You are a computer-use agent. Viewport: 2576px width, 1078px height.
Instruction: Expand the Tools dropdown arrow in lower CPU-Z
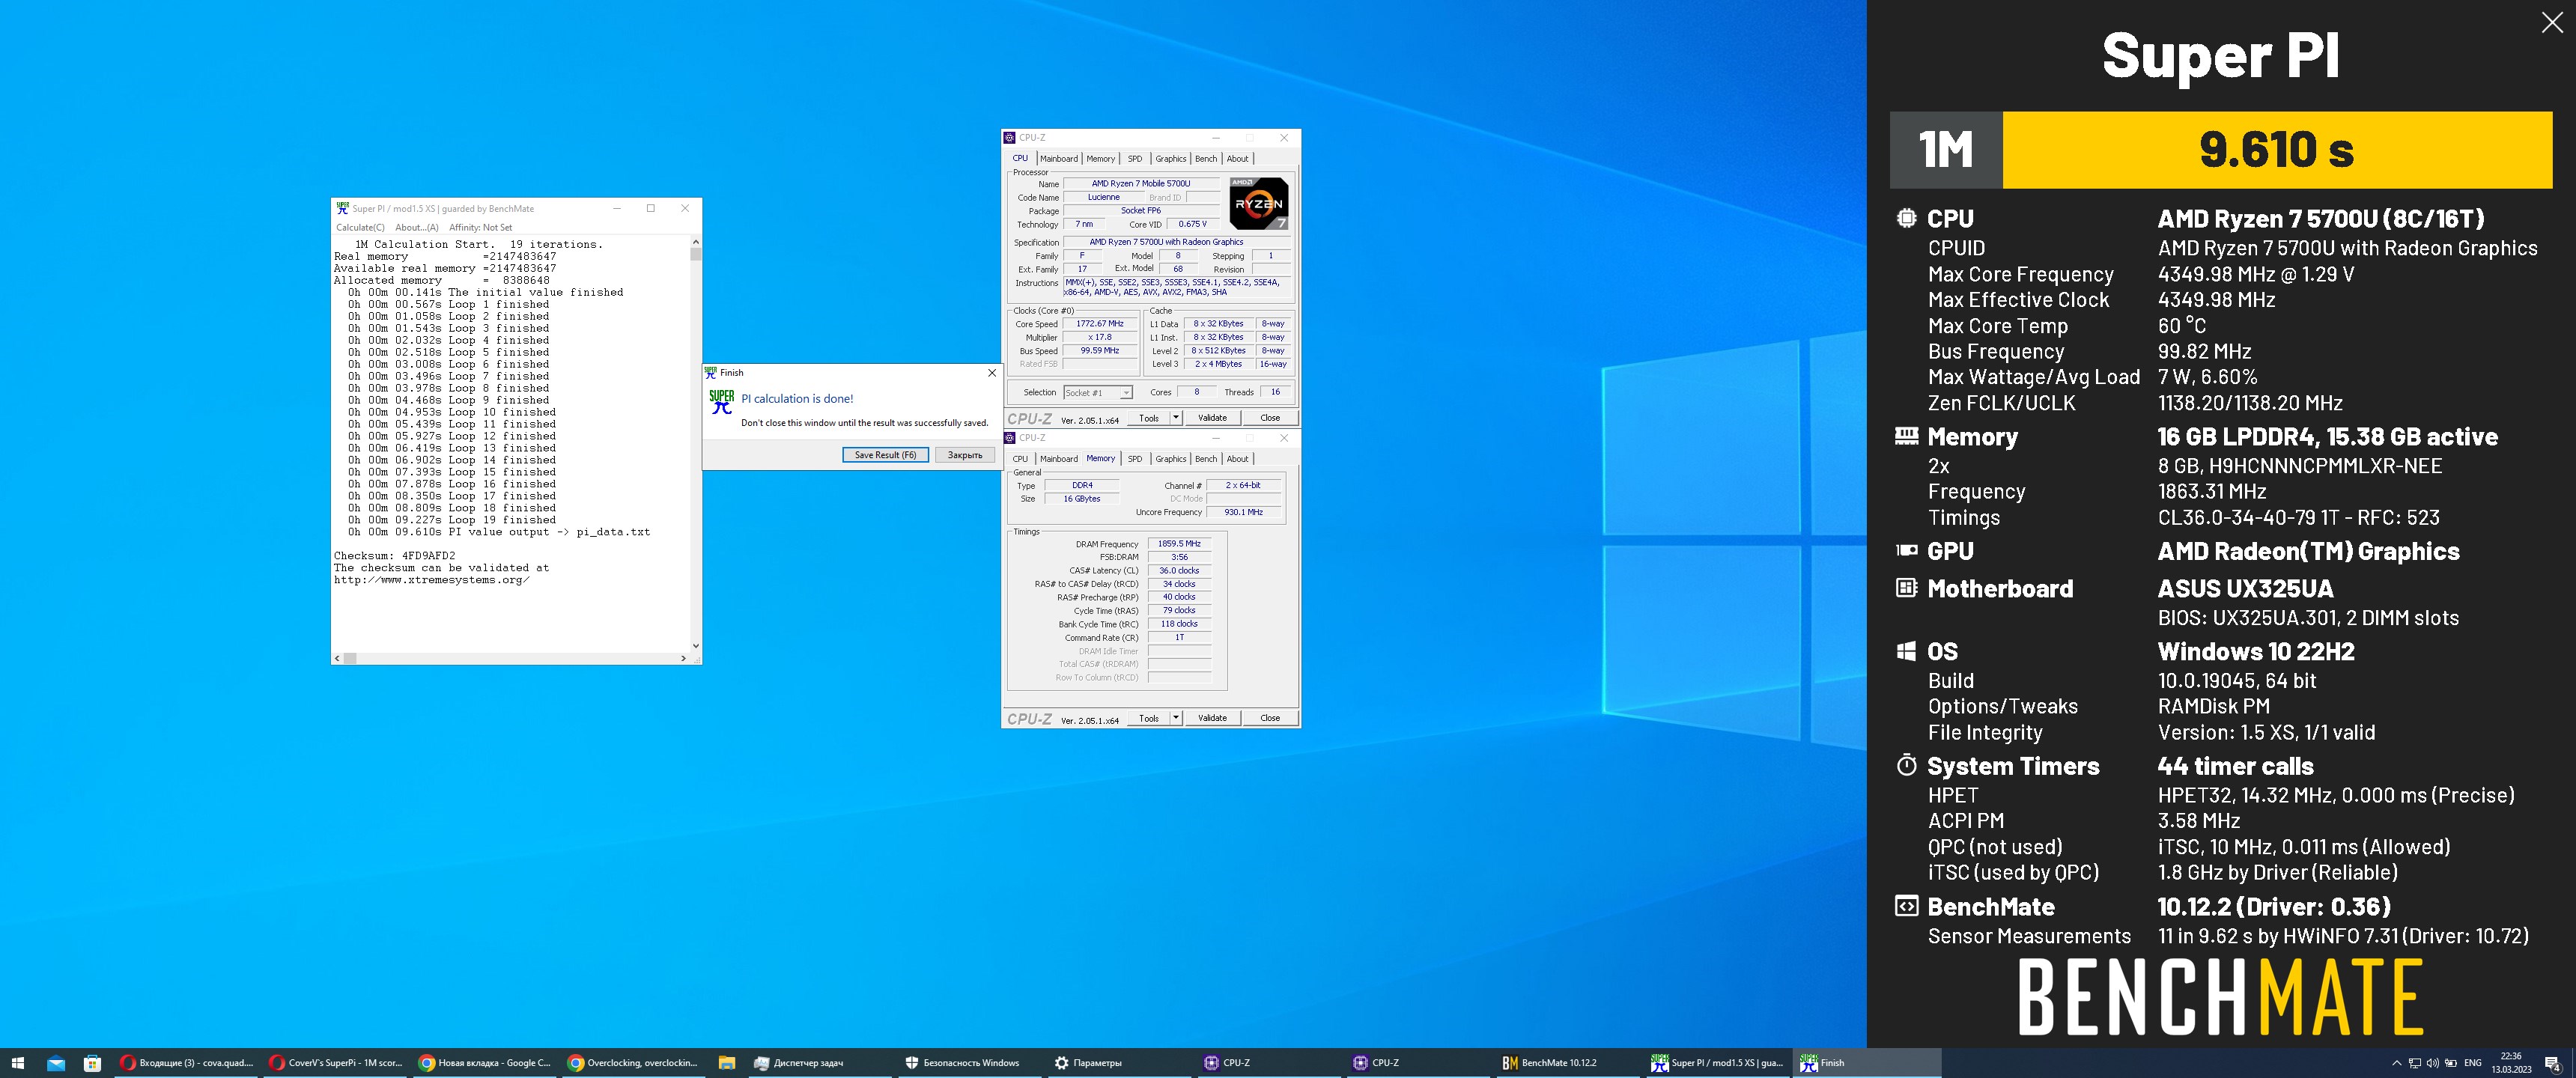point(1176,718)
